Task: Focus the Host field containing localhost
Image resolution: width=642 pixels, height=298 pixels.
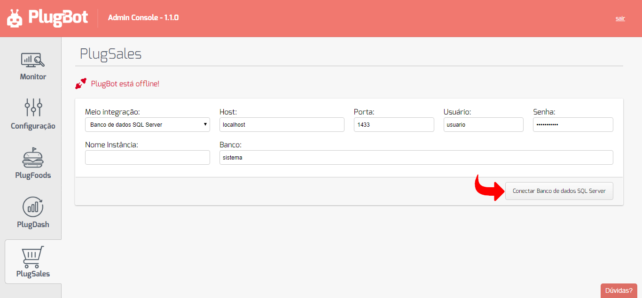Action: click(282, 125)
